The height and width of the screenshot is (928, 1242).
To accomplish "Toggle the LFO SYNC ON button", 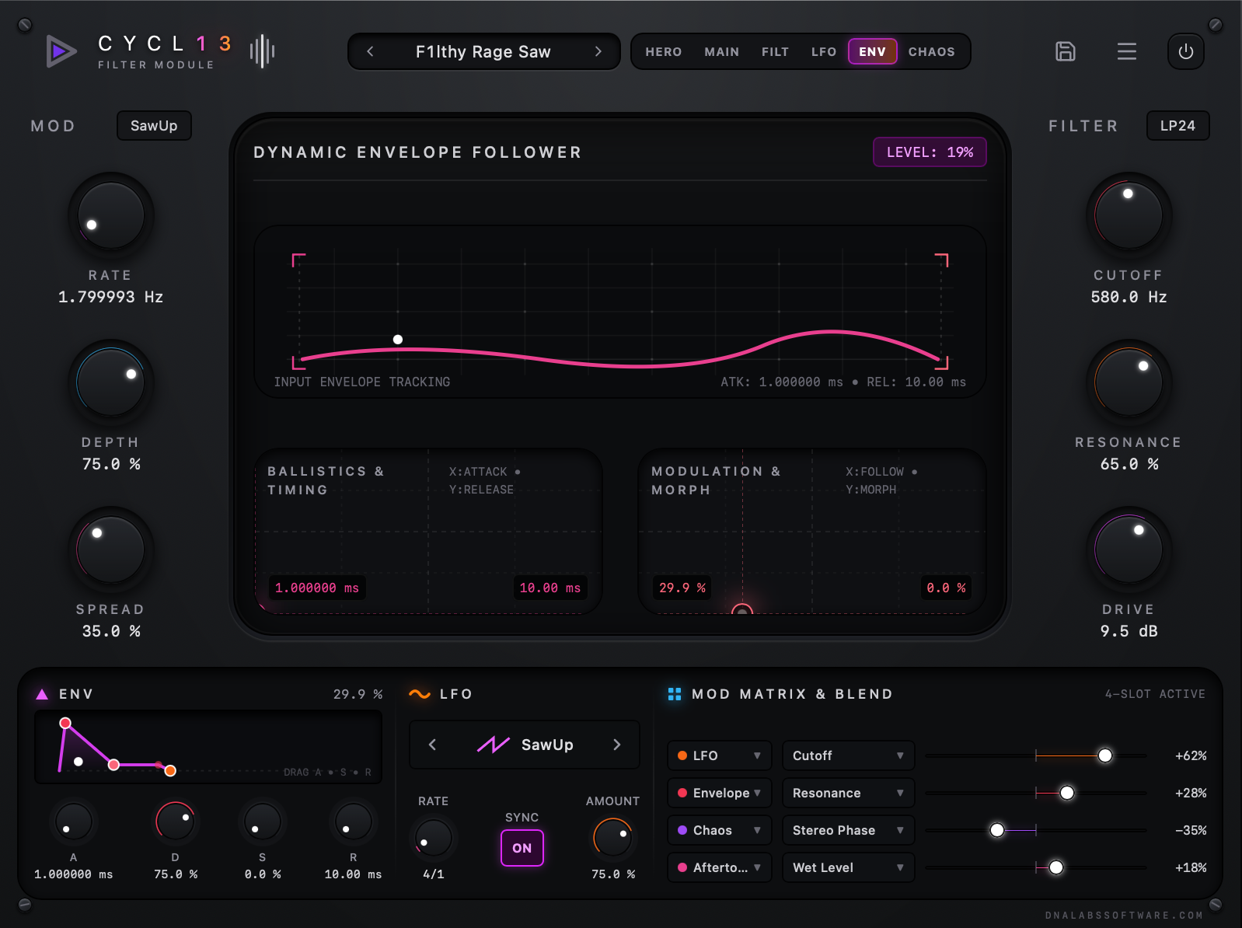I will click(x=522, y=848).
